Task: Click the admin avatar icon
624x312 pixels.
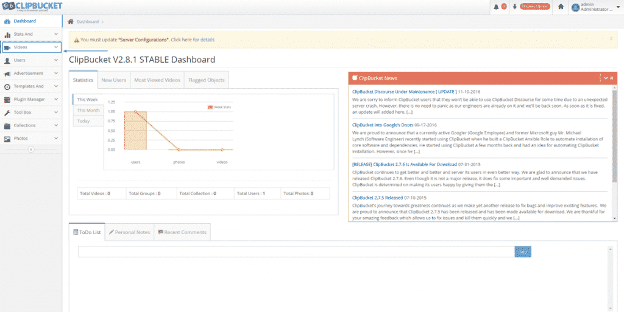Action: (575, 7)
